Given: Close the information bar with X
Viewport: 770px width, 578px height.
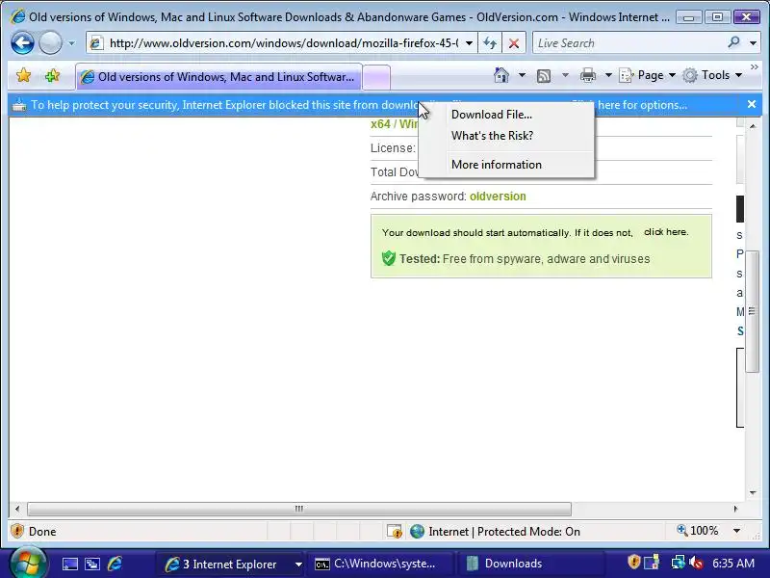Looking at the screenshot, I should (752, 104).
